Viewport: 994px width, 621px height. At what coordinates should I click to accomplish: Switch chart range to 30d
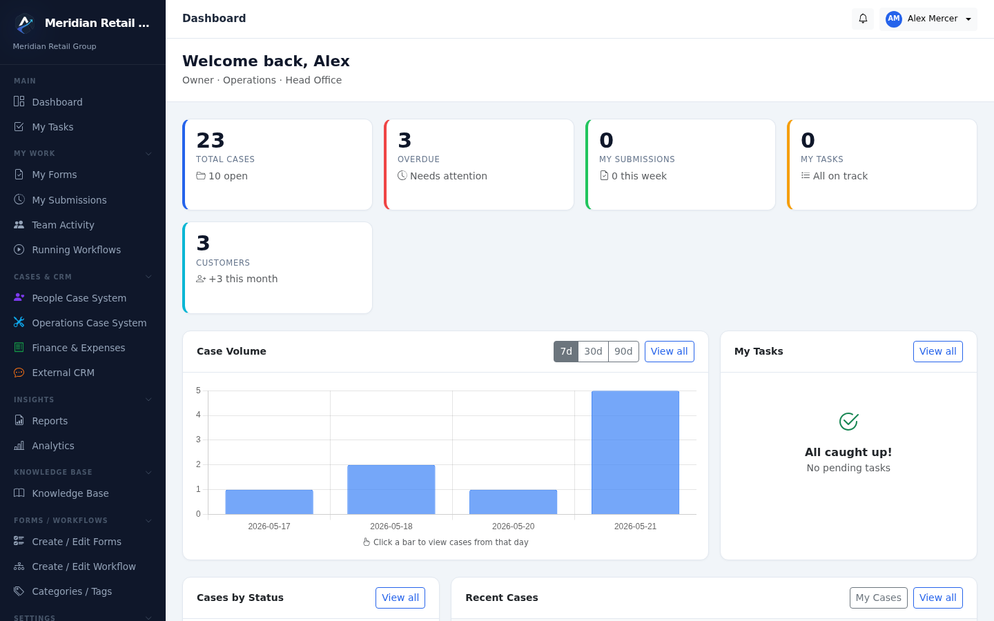click(594, 351)
